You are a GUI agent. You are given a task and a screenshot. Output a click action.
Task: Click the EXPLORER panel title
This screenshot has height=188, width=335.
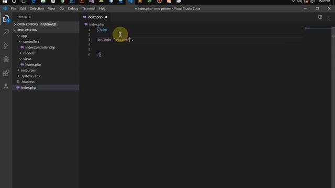(24, 17)
